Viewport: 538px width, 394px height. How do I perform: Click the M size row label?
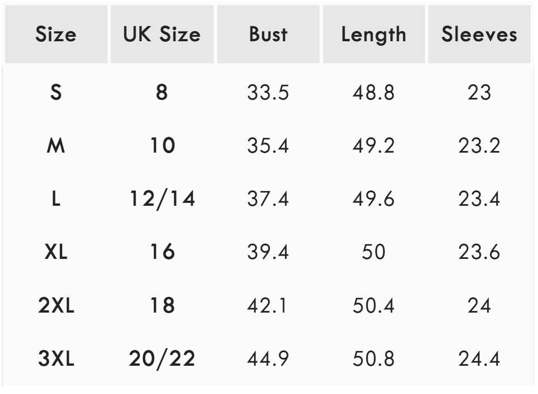pos(55,146)
